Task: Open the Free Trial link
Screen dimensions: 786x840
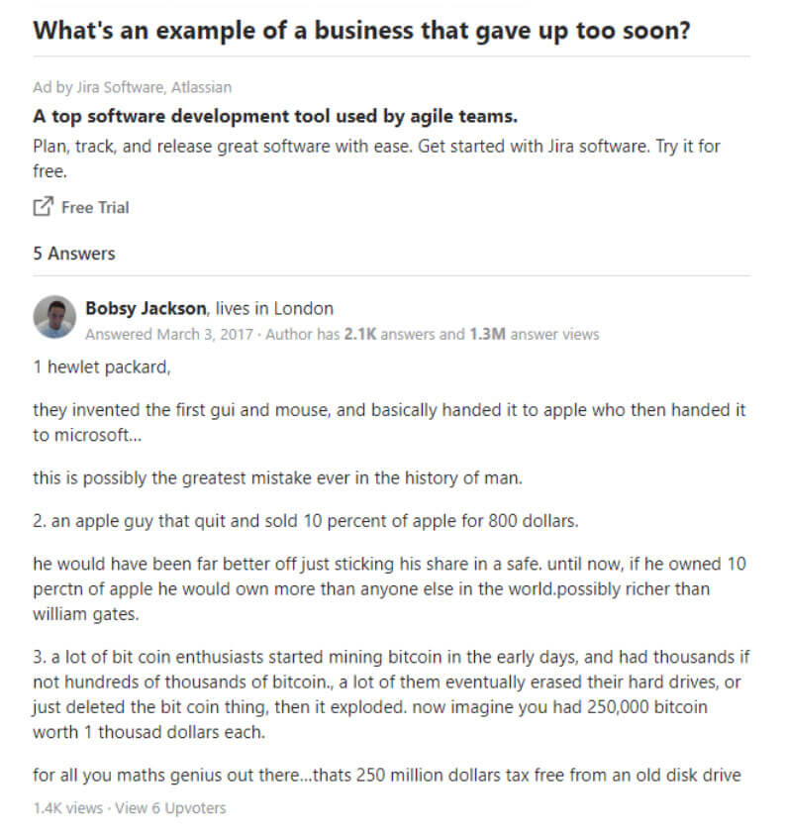Action: click(x=95, y=207)
